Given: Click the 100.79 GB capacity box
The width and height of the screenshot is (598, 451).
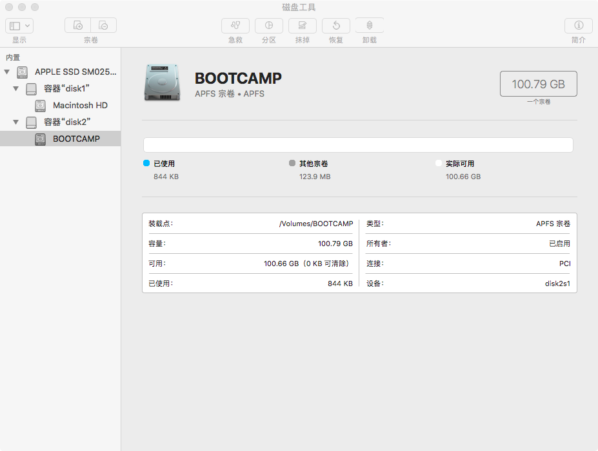Looking at the screenshot, I should (x=538, y=84).
